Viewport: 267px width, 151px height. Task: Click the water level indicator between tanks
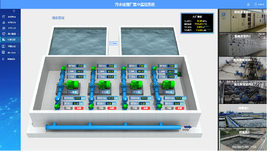tap(113, 43)
